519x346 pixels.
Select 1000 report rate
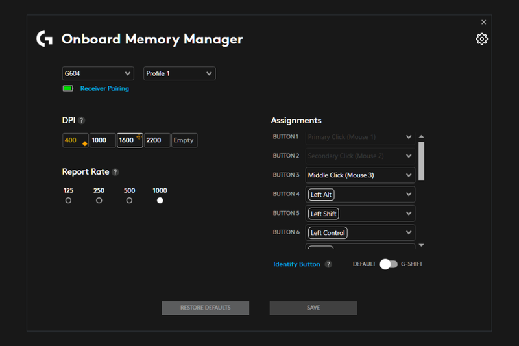coord(160,201)
